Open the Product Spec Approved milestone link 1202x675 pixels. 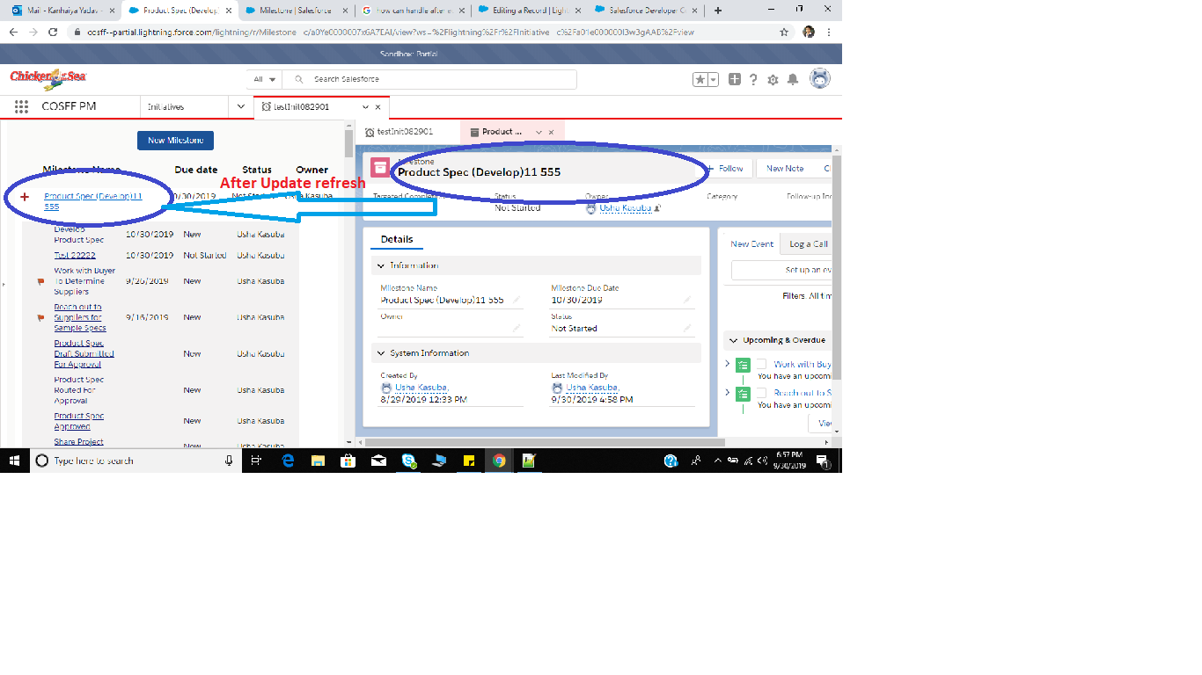click(x=78, y=421)
